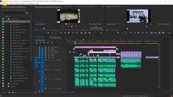Open timeline display settings wrench
Viewport: 173px width, 97px height.
(x=52, y=43)
